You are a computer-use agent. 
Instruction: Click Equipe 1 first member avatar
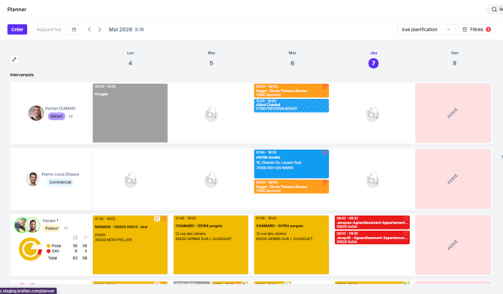(21, 225)
